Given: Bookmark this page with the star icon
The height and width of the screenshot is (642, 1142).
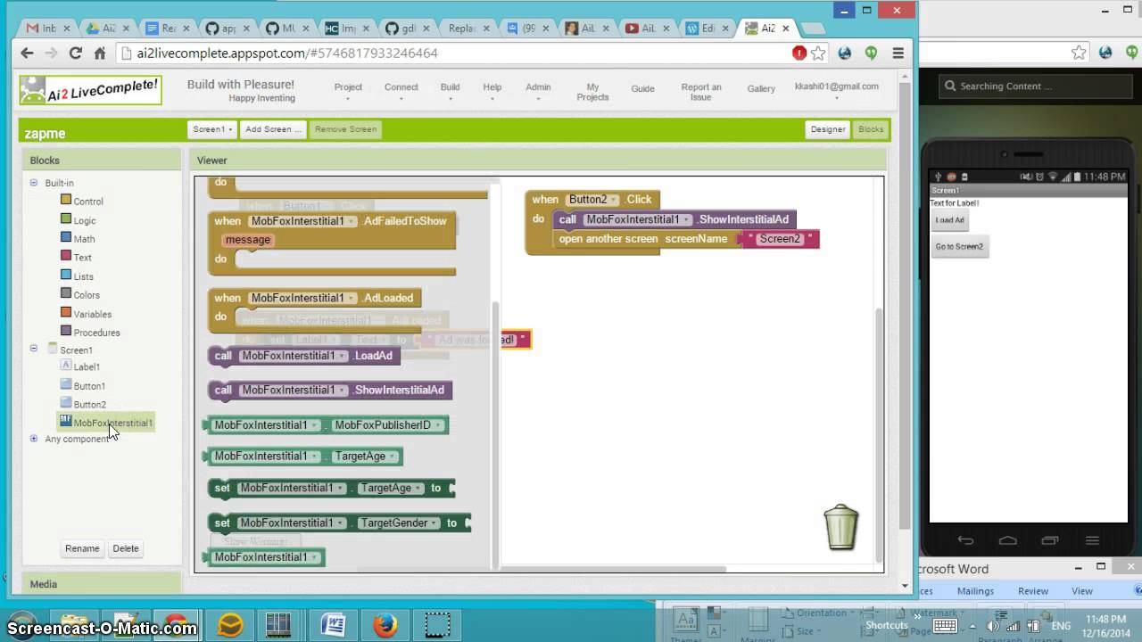Looking at the screenshot, I should 819,53.
